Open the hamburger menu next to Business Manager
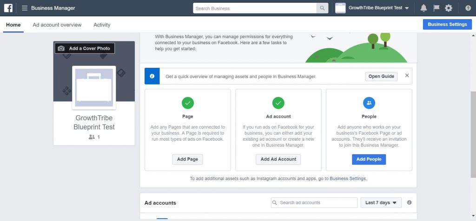The height and width of the screenshot is (221, 476). [25, 8]
